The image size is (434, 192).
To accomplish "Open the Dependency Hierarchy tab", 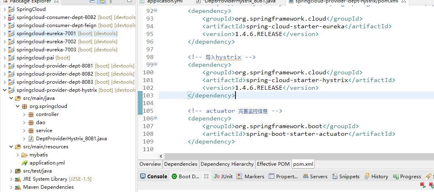I will pyautogui.click(x=227, y=164).
